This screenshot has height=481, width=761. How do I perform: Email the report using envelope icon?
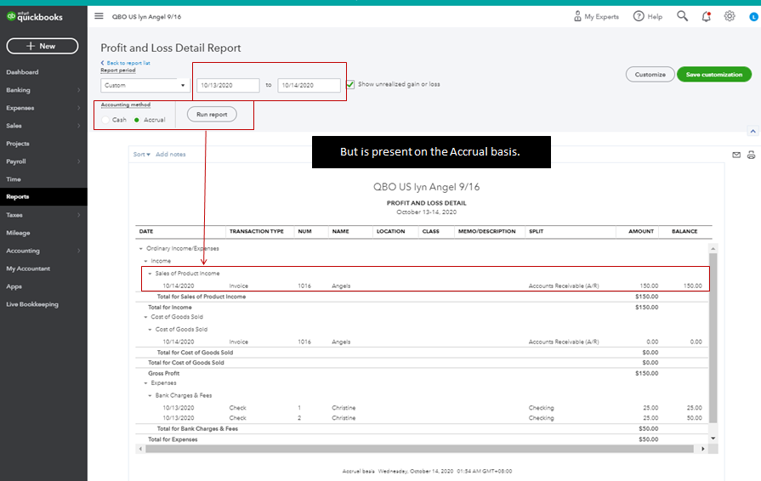pos(736,156)
